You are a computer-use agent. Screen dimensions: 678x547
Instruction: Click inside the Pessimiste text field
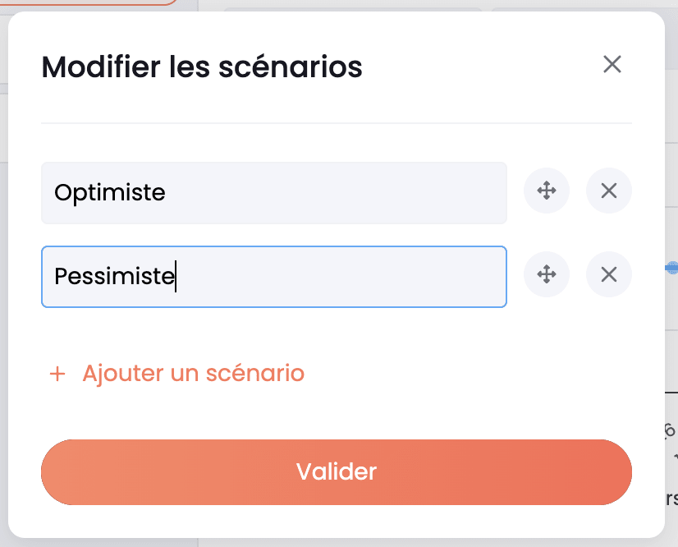click(x=274, y=277)
